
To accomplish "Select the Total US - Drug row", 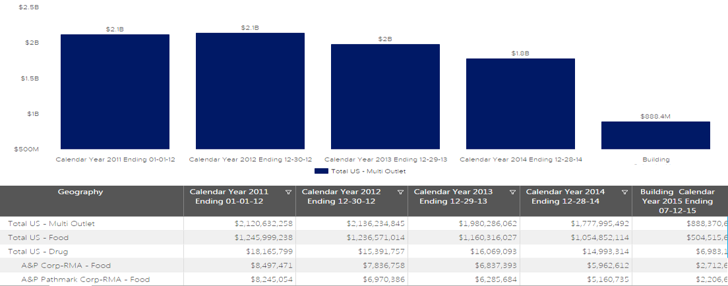I will pos(38,252).
